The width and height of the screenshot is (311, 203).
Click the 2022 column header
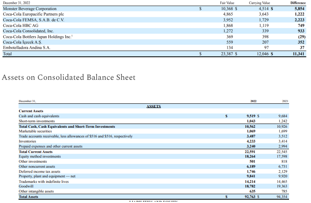253,101
